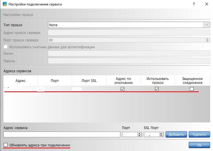Click the 'SSL Порт' spinner field
Image resolution: width=213 pixels, height=151 pixels.
tap(151, 134)
